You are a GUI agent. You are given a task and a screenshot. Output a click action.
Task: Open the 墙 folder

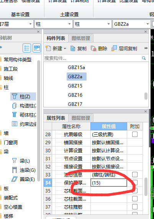[1, 133]
